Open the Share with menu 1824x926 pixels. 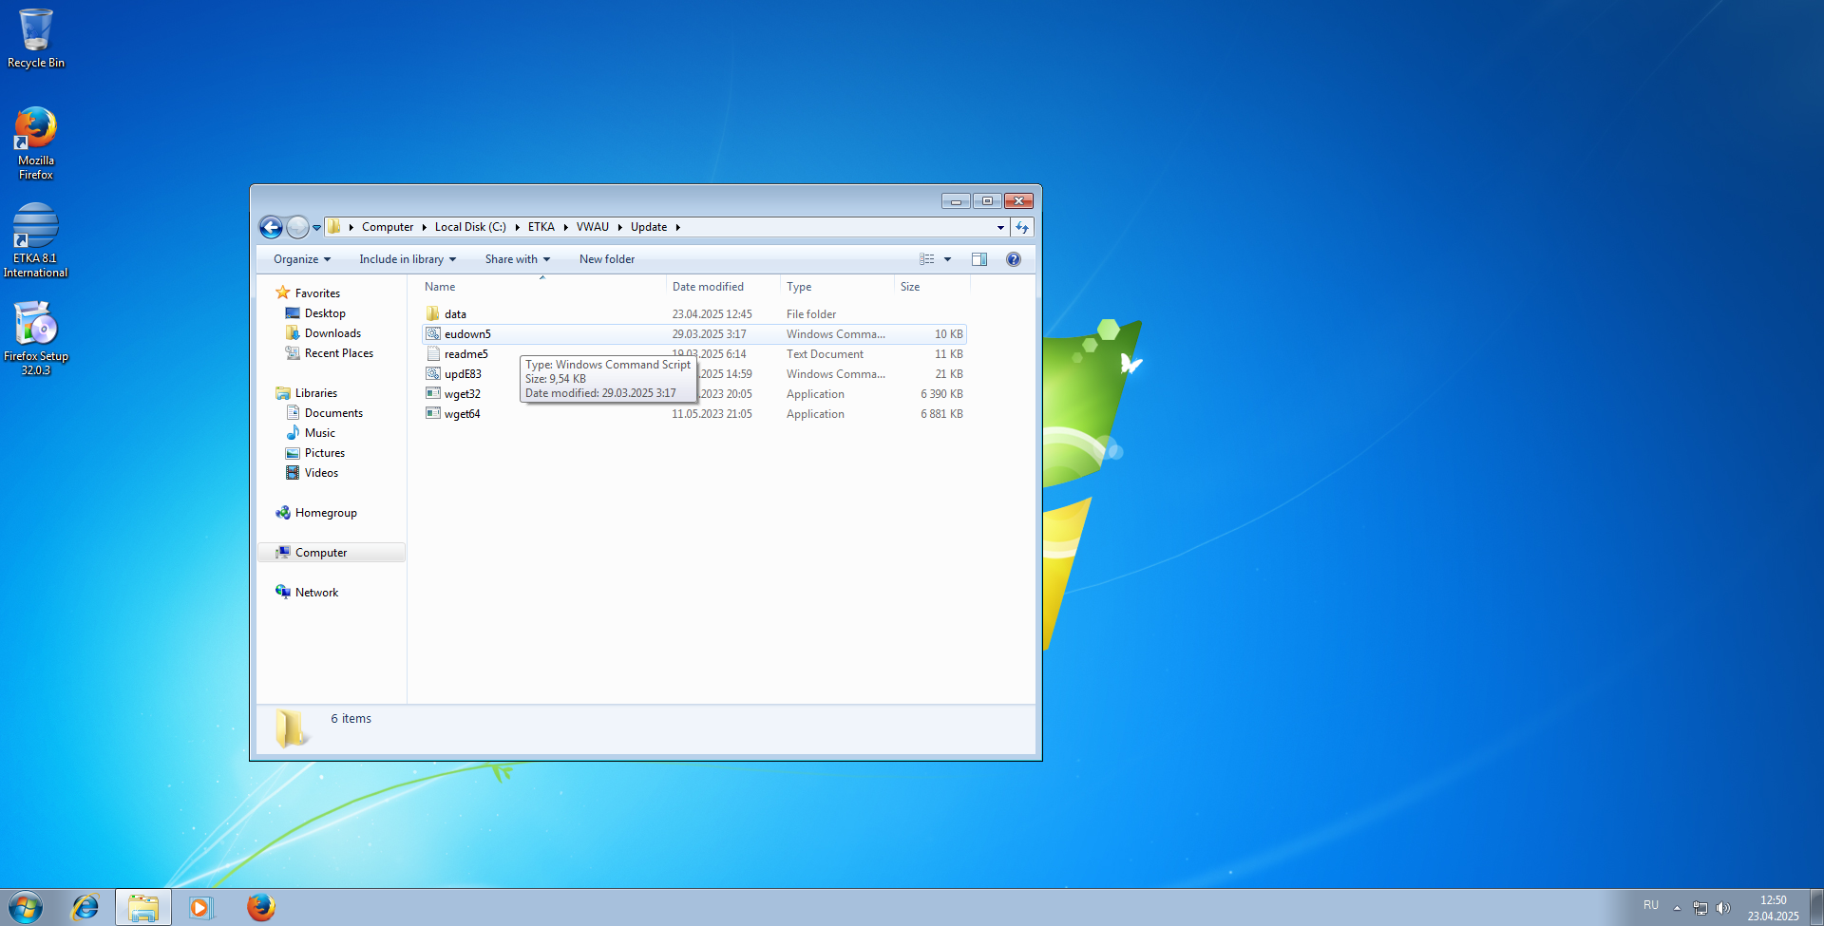tap(518, 259)
